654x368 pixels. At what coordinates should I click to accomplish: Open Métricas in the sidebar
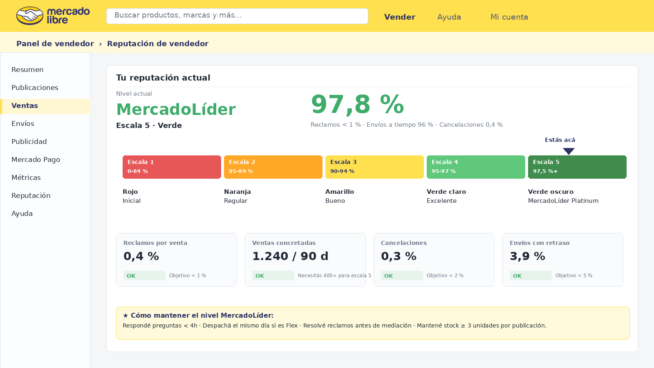[x=45, y=177]
